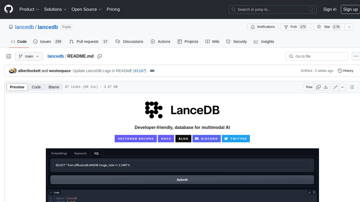Open the Raw file view

(x=309, y=87)
